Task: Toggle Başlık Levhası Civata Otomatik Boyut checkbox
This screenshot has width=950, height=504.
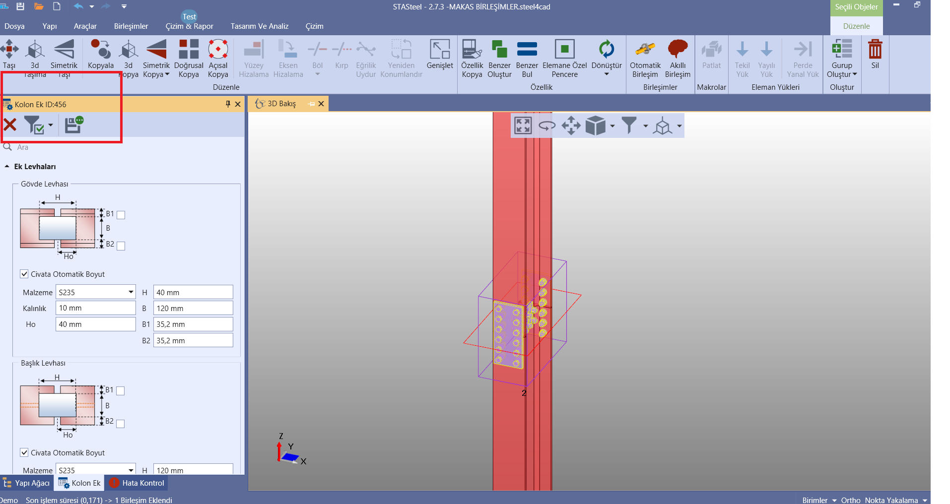Action: pyautogui.click(x=24, y=452)
